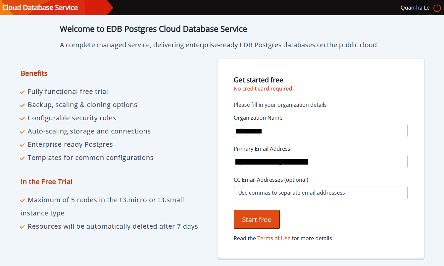Click checkmark beside Auto-scaling storage and connections
The height and width of the screenshot is (266, 444).
(x=23, y=132)
